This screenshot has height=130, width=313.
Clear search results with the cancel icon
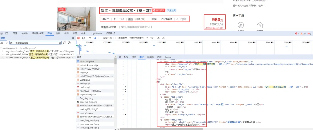(x=69, y=43)
